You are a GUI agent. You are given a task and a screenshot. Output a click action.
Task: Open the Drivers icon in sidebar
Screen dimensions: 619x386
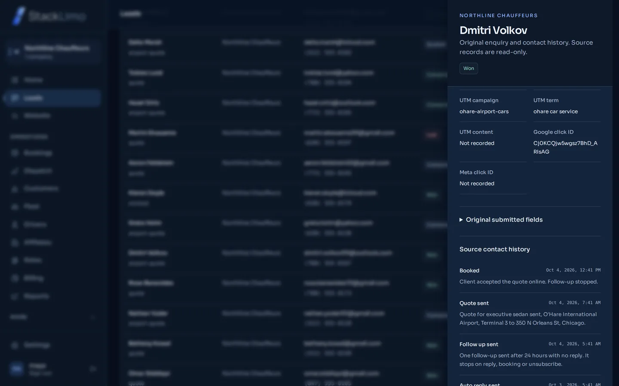click(x=15, y=225)
